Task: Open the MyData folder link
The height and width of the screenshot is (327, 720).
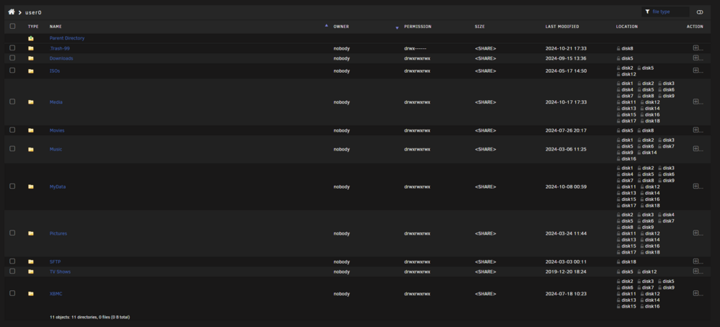Action: [x=58, y=187]
